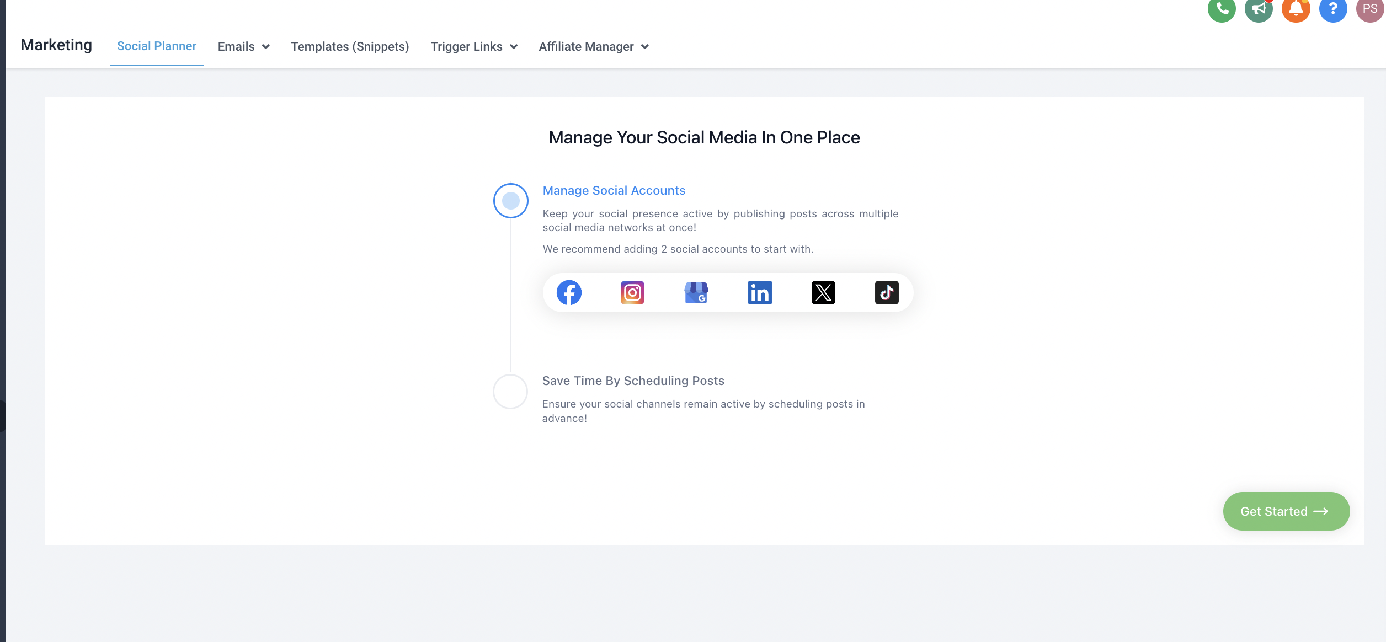Screen dimensions: 1386x642
Task: Click the LinkedIn icon
Action: pyautogui.click(x=760, y=293)
